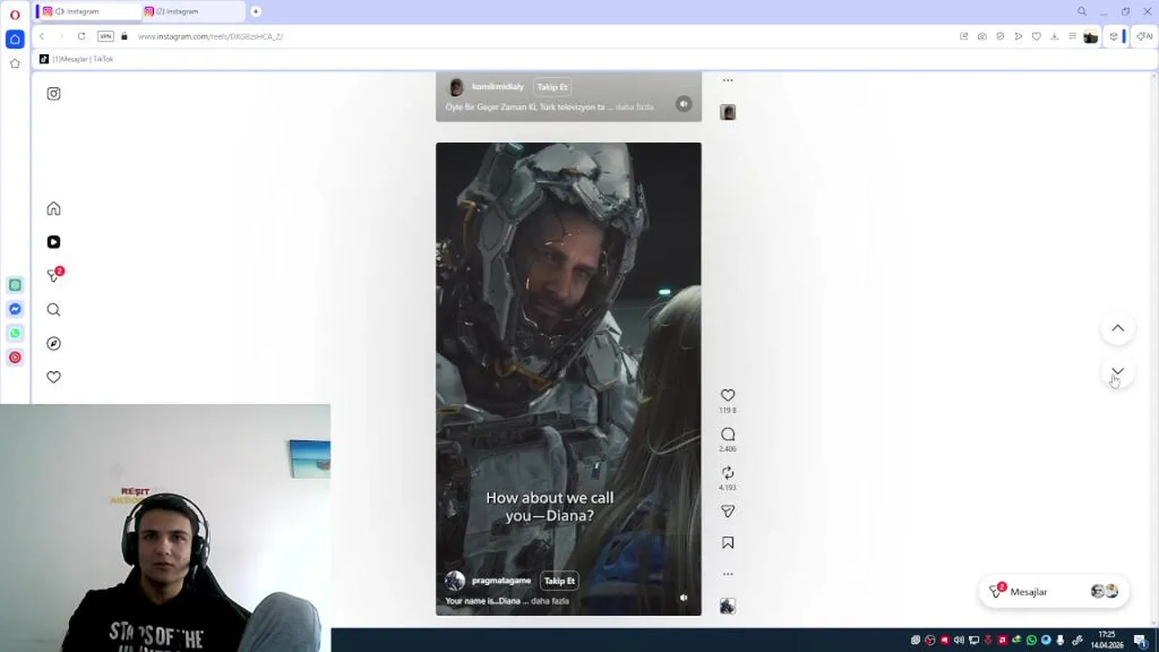
Task: Open ChatGPT-style green sidebar icon
Action: click(14, 285)
